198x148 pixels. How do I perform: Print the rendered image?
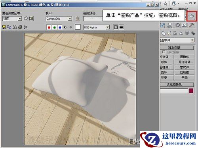pos(20,27)
